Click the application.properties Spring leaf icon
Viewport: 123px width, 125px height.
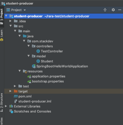pos(29,76)
